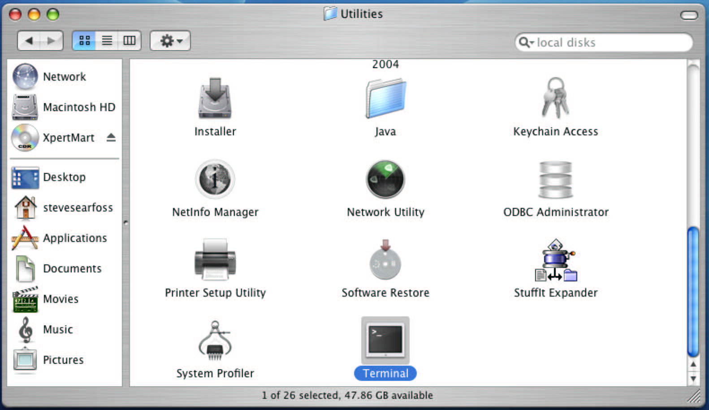Open Applications in the sidebar

[x=65, y=238]
